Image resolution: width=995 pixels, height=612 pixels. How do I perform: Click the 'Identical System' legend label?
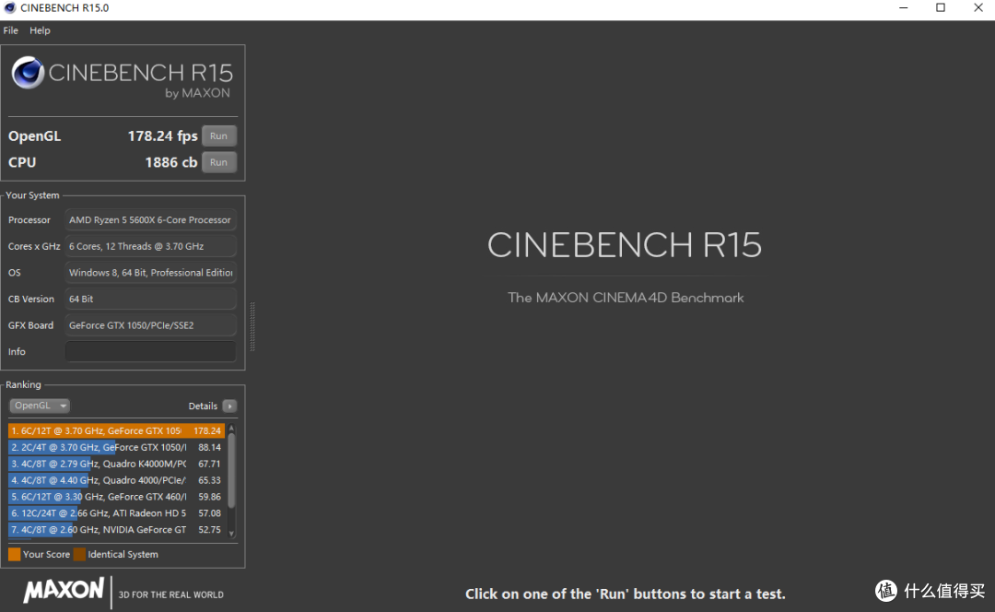point(123,554)
